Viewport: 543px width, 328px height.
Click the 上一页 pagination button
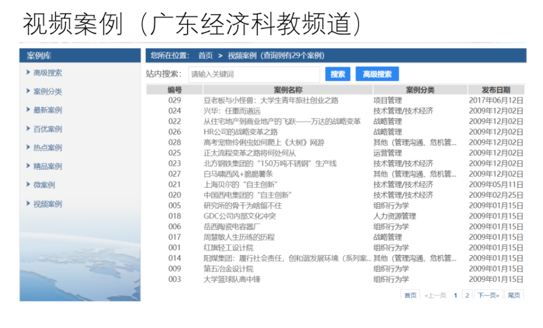(435, 295)
